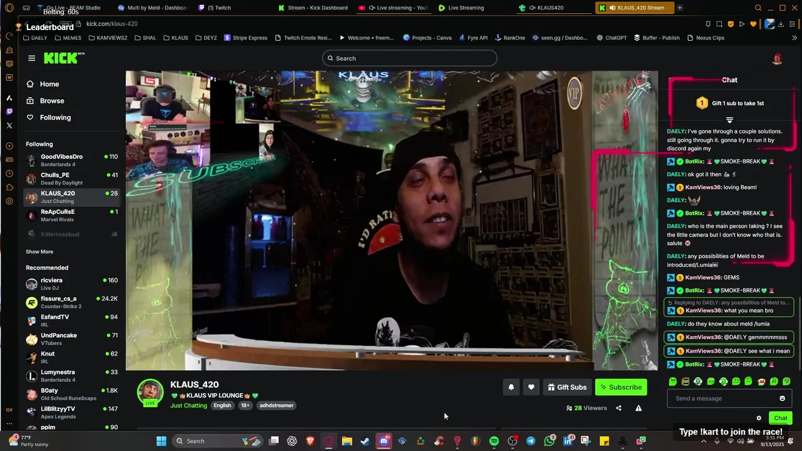Open a new browser tab
Image resolution: width=802 pixels, height=451 pixels.
[680, 8]
